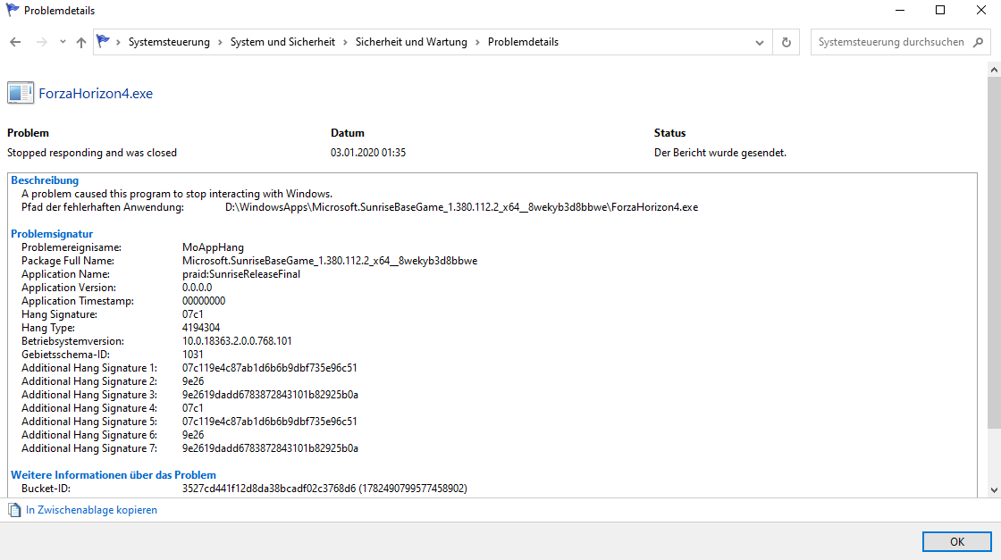1001x560 pixels.
Task: Click the date 03.01.2020 01:35
Action: (x=368, y=153)
